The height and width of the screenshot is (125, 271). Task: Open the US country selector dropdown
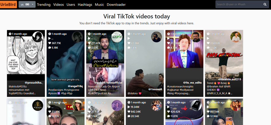click(27, 4)
